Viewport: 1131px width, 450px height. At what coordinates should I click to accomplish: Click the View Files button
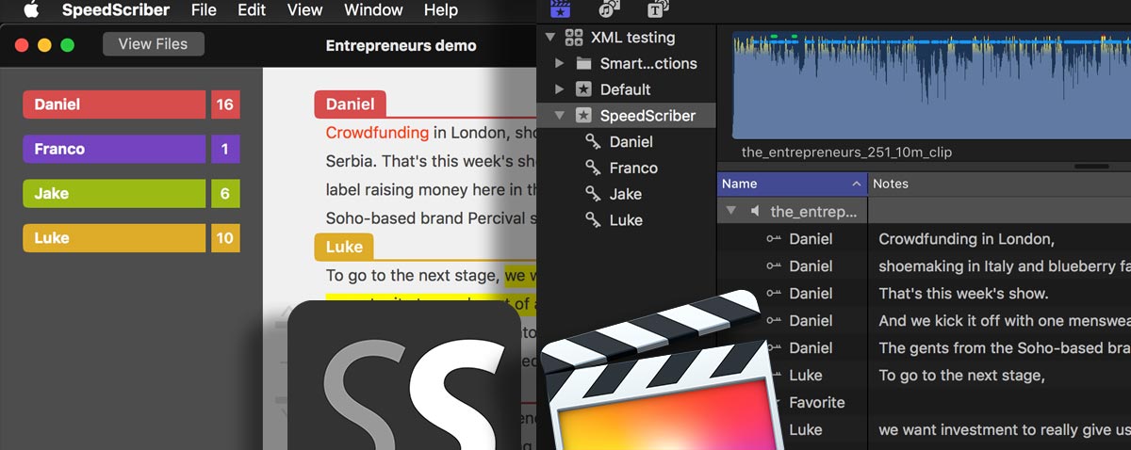point(153,44)
